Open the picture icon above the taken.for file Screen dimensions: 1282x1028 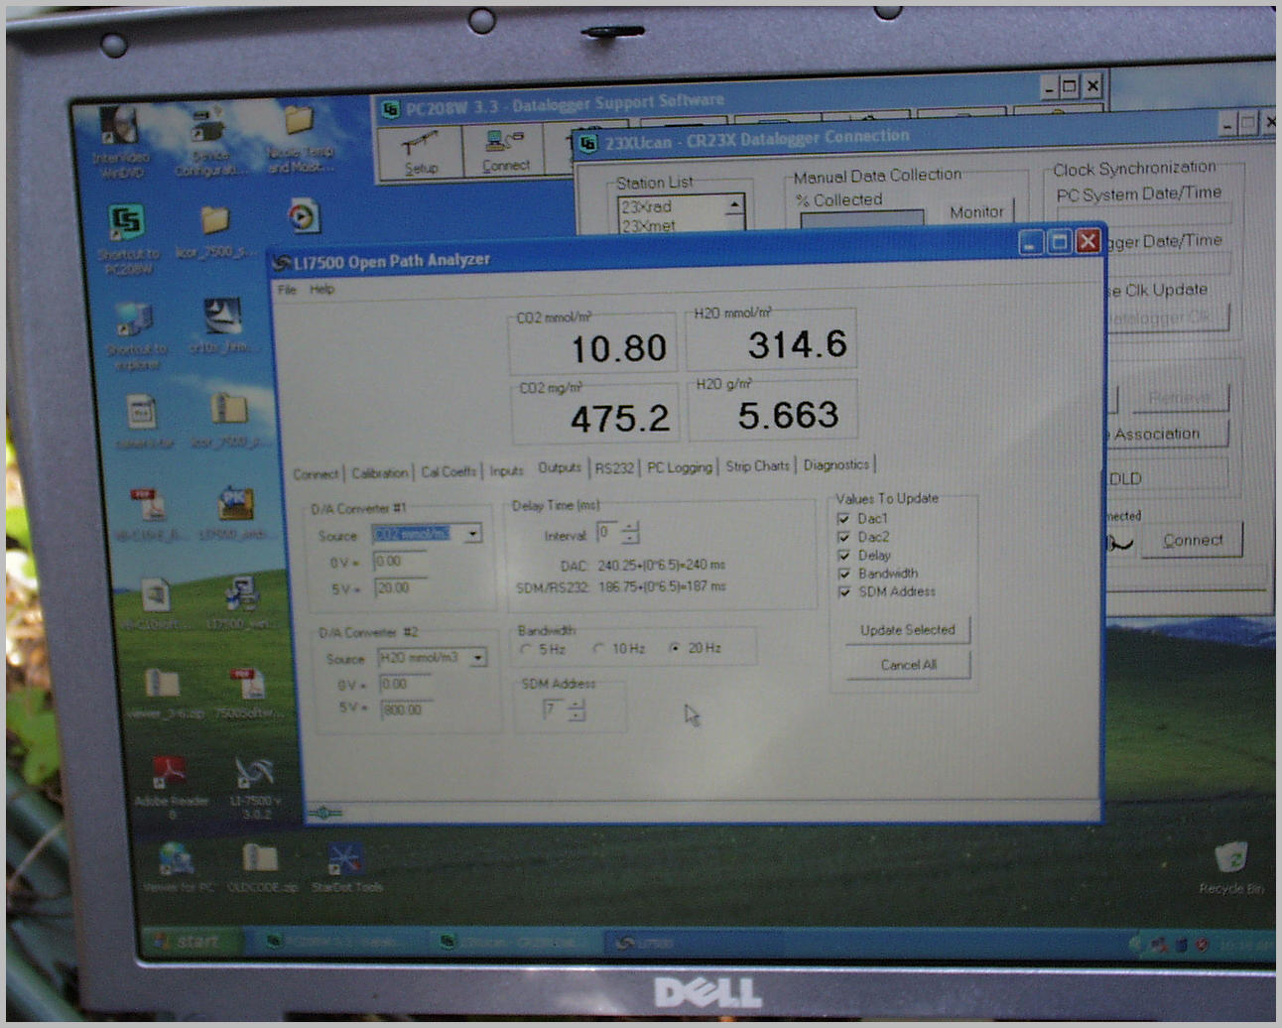coord(222,318)
